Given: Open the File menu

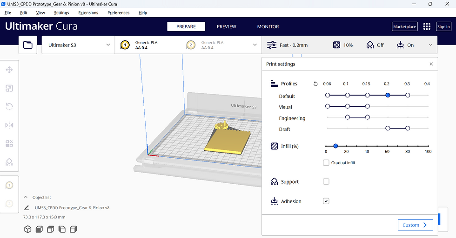Looking at the screenshot, I should [x=8, y=13].
